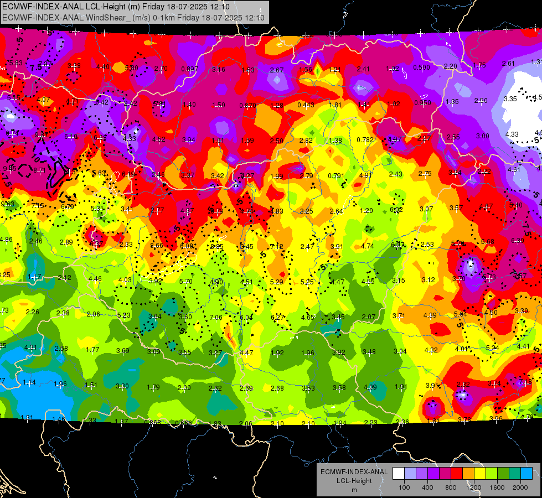
Task: Click the 1600 legend scale label
Action: (x=497, y=487)
